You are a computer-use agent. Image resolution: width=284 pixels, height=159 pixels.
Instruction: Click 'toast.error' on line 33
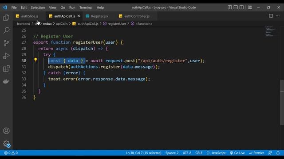point(62,79)
